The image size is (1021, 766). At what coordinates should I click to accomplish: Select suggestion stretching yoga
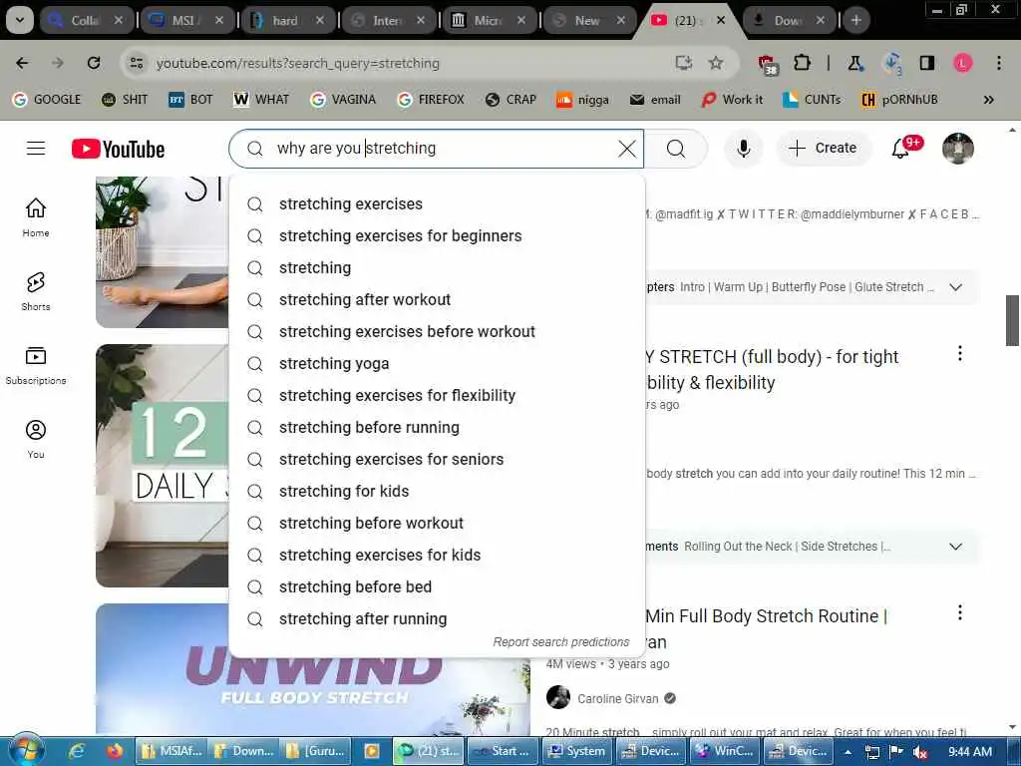pos(437,363)
